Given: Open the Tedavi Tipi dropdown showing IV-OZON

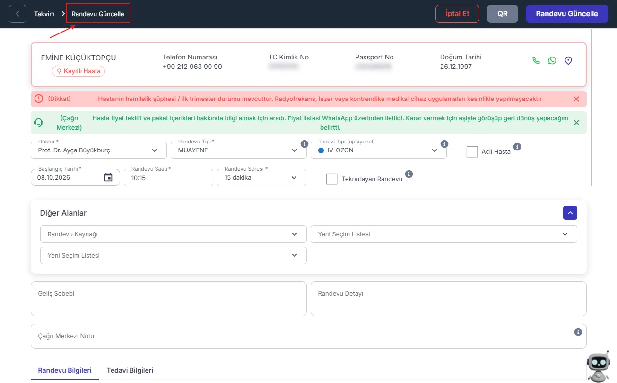Looking at the screenshot, I should click(x=379, y=150).
